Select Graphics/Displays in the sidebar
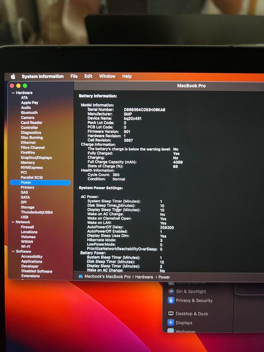Image resolution: width=264 pixels, height=352 pixels. [36, 157]
